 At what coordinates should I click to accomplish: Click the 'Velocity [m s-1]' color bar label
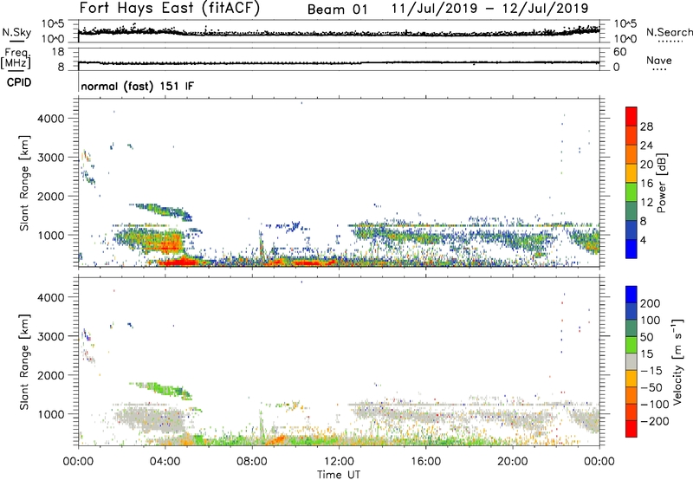pos(677,361)
